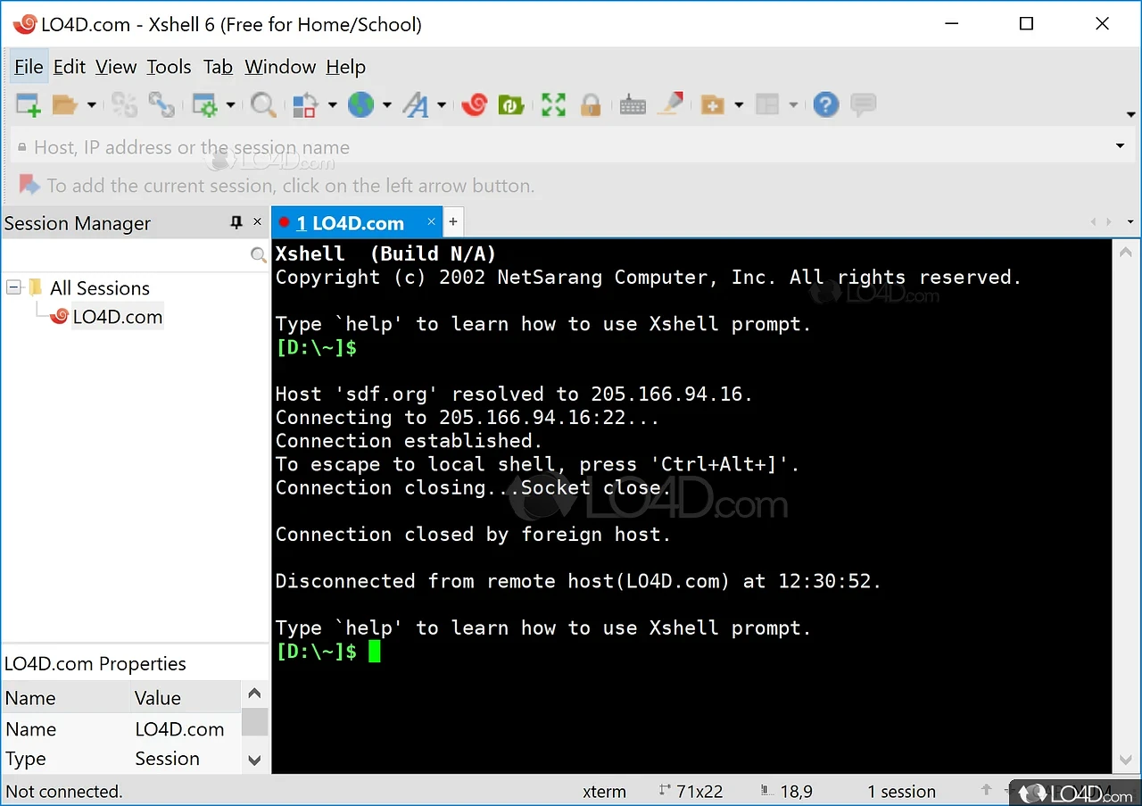
Task: Click the Type property row label
Action: pyautogui.click(x=26, y=759)
